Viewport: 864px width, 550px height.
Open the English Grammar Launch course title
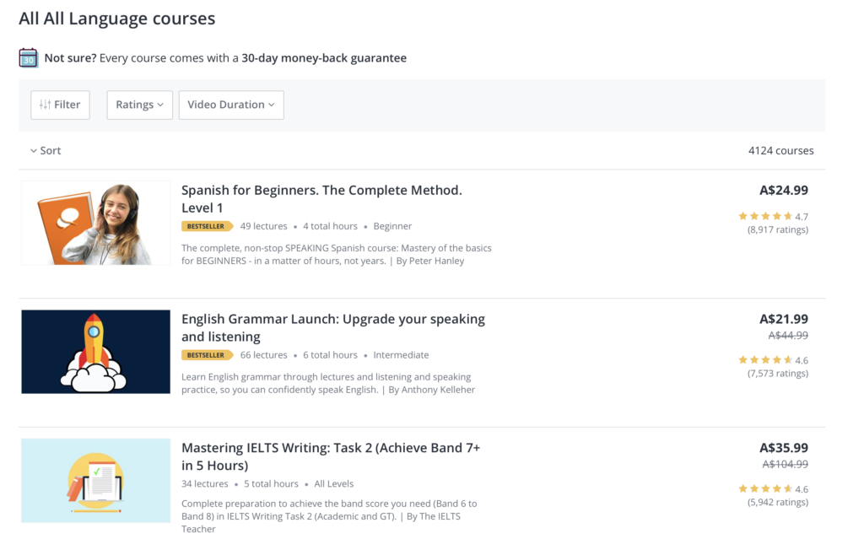(333, 328)
